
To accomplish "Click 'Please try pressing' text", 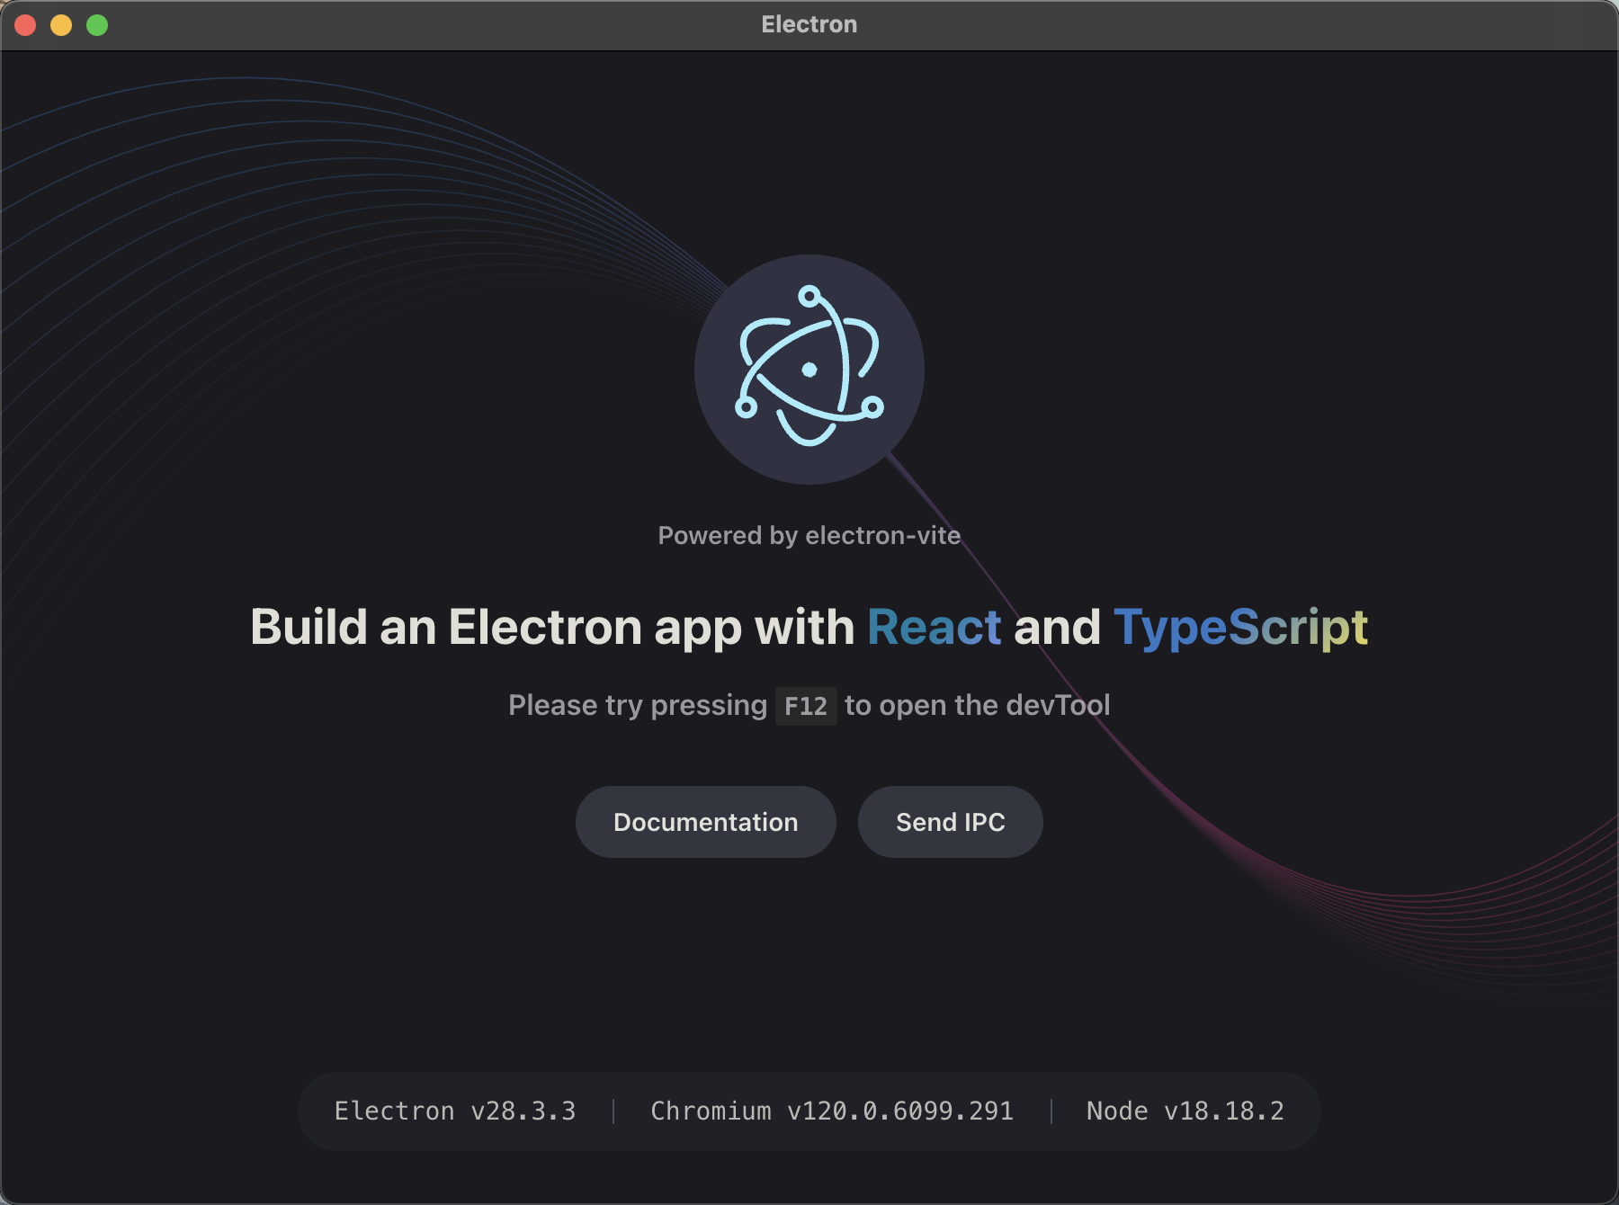I will [x=638, y=705].
